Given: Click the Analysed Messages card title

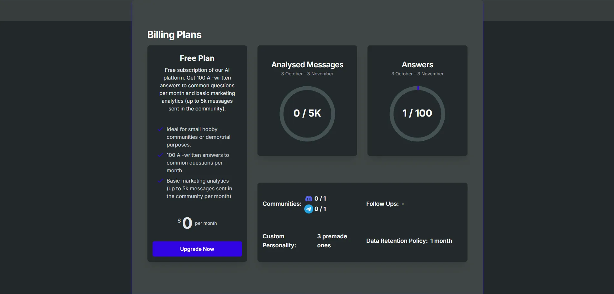Looking at the screenshot, I should (x=307, y=65).
